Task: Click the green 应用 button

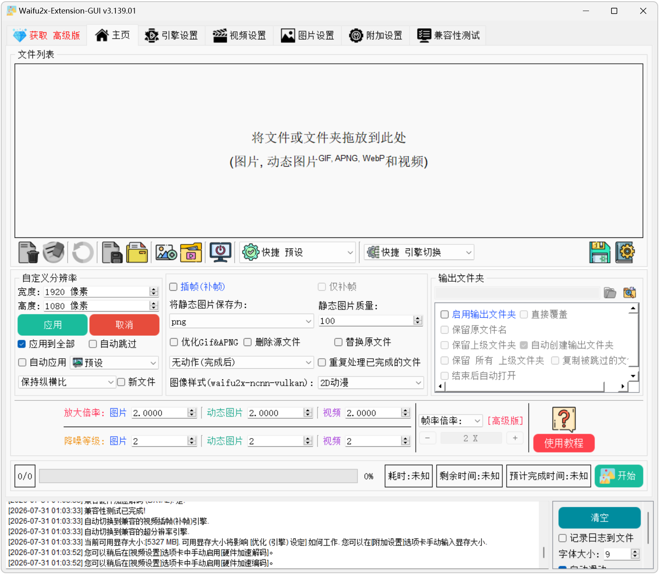Action: 52,325
